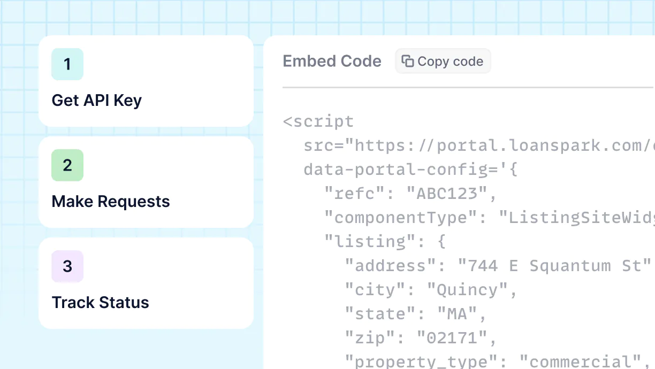This screenshot has width=655, height=369.
Task: Click the "state": "MA" line
Action: [x=416, y=314]
